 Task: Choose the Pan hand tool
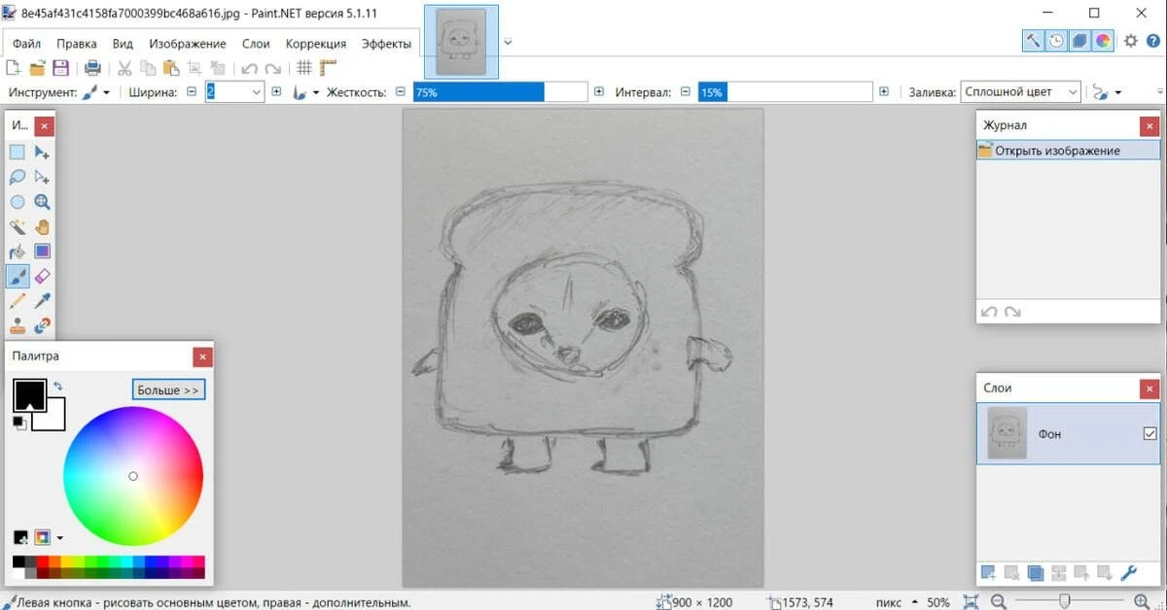[x=42, y=227]
